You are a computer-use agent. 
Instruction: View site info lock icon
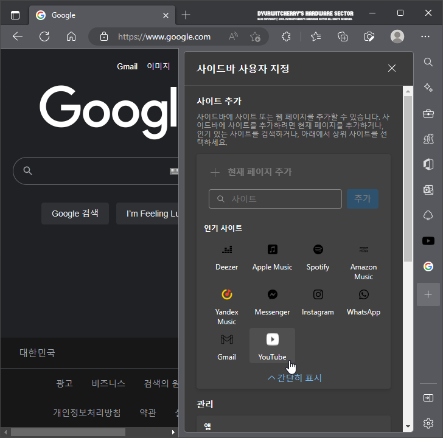104,36
